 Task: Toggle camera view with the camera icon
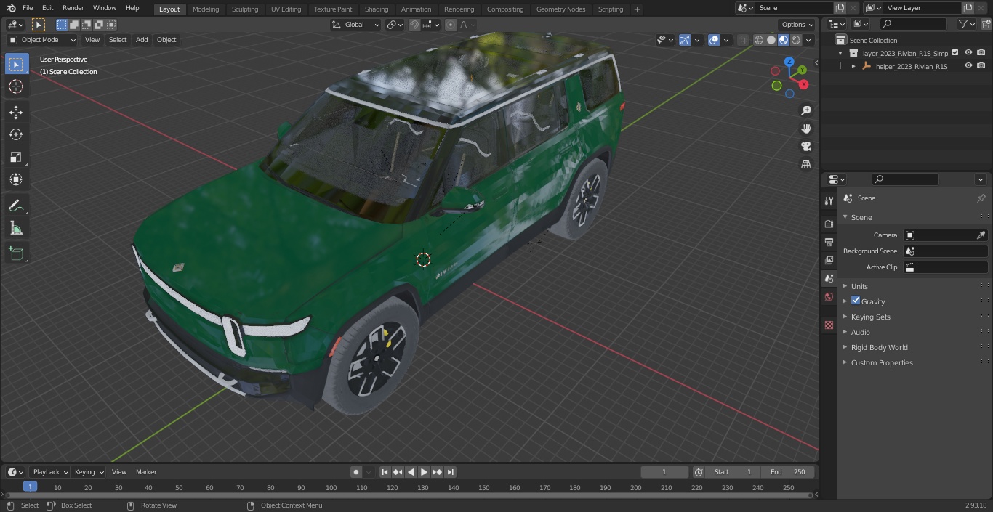(x=806, y=147)
